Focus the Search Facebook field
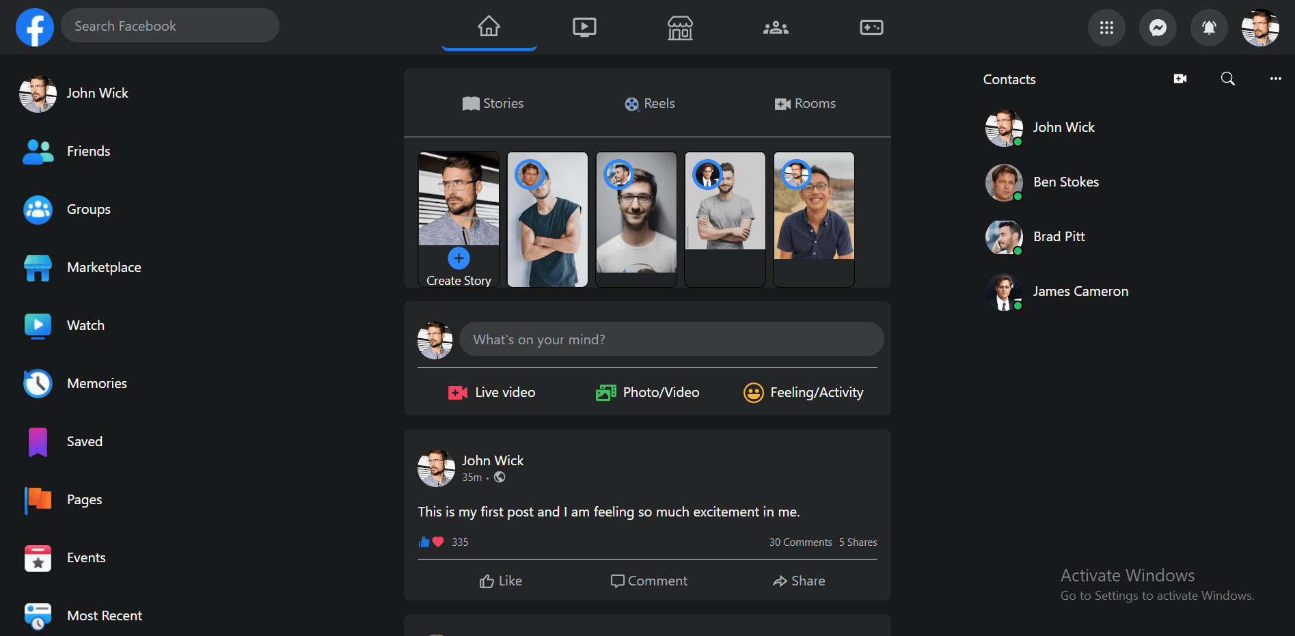This screenshot has width=1295, height=636. 169,26
